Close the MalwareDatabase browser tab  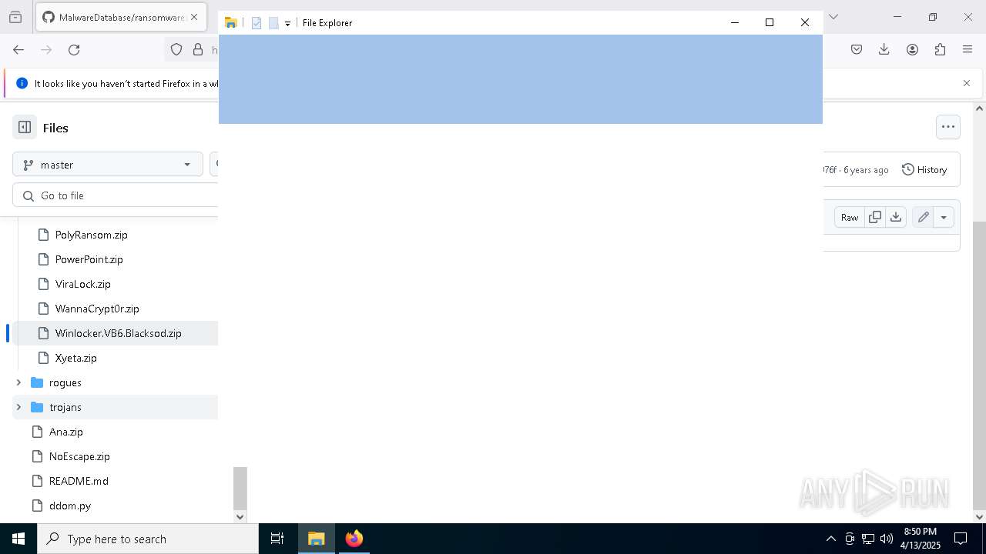click(x=194, y=17)
